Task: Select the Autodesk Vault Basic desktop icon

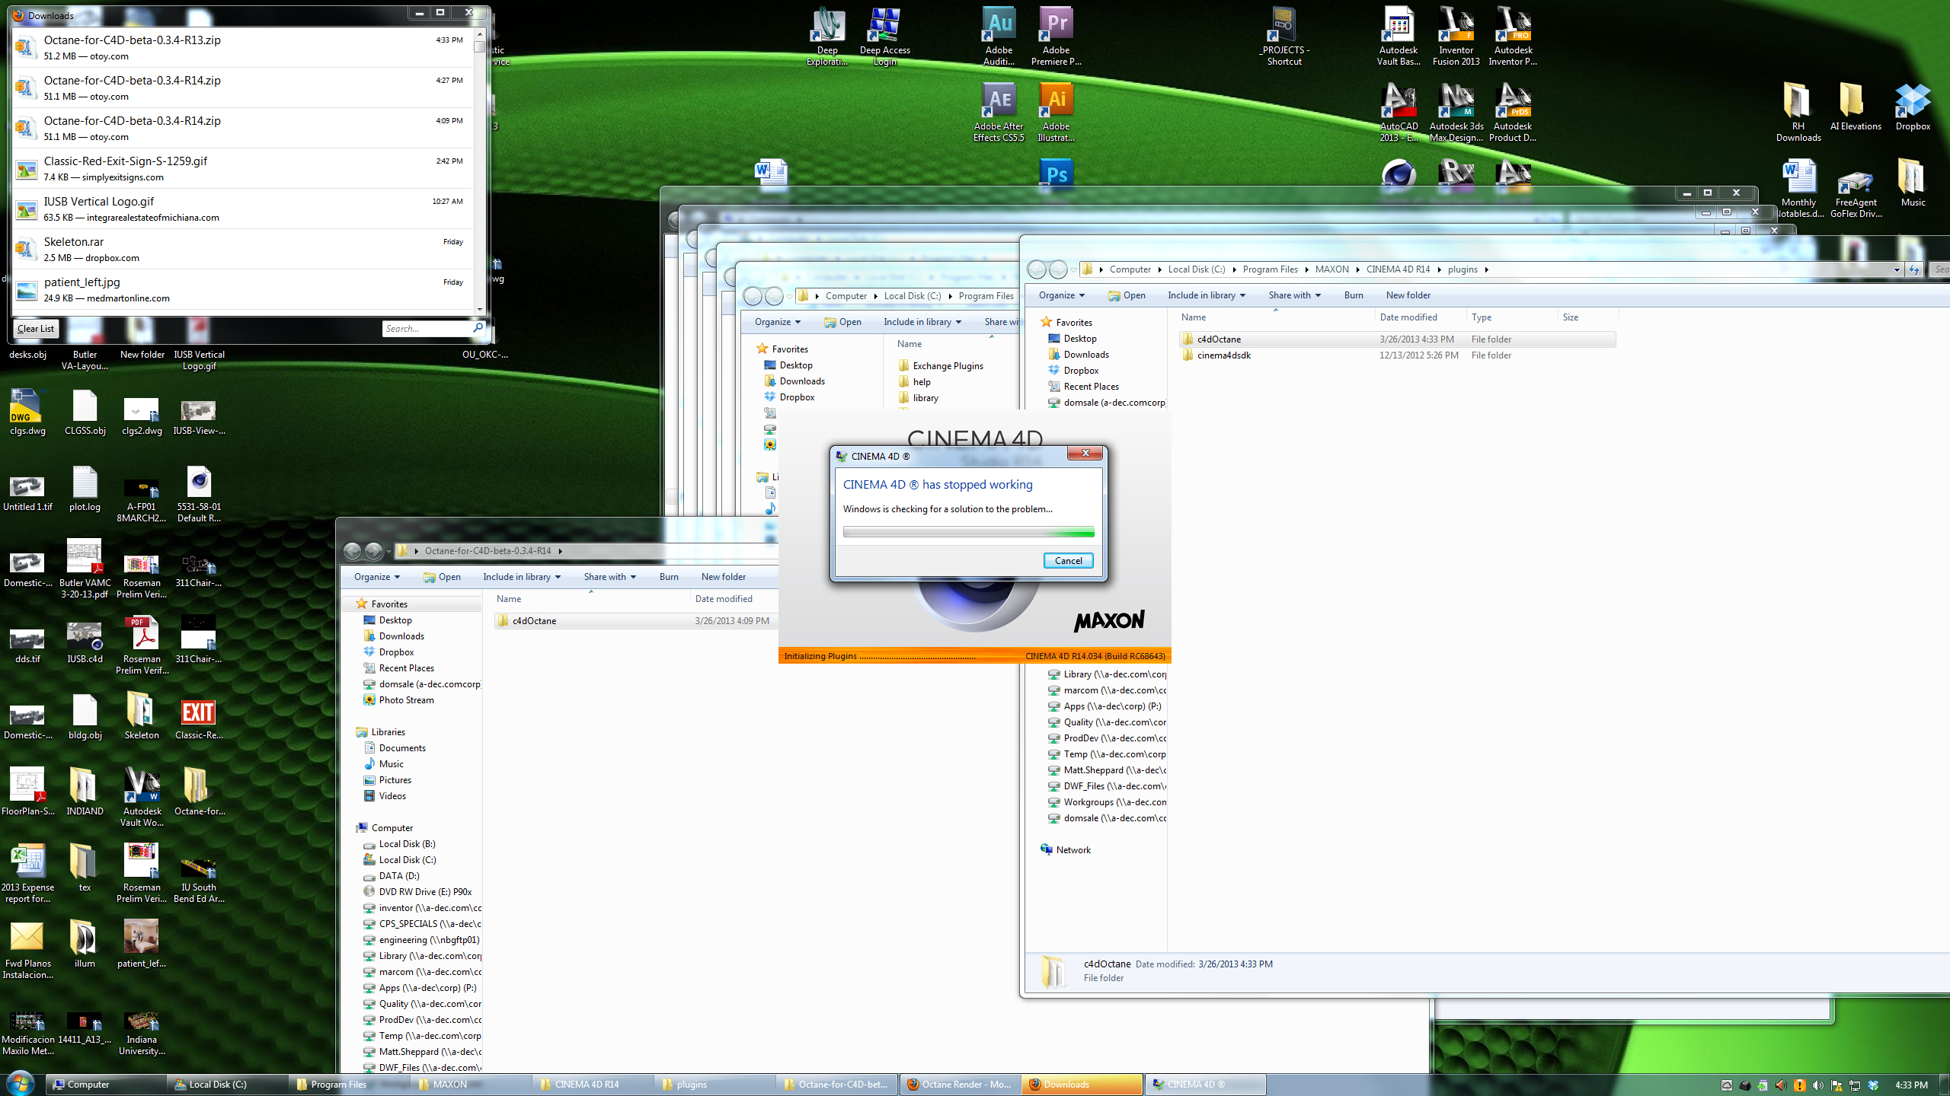Action: click(x=1399, y=36)
